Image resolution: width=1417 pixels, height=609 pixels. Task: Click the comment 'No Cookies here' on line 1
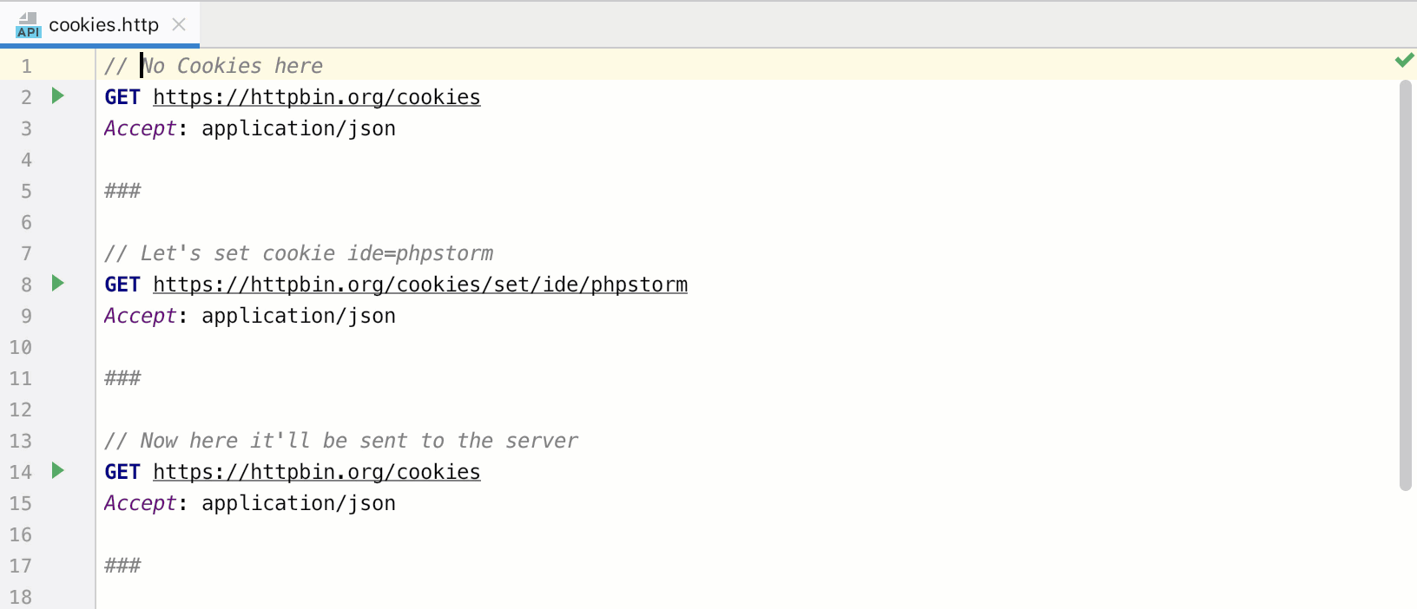(233, 65)
